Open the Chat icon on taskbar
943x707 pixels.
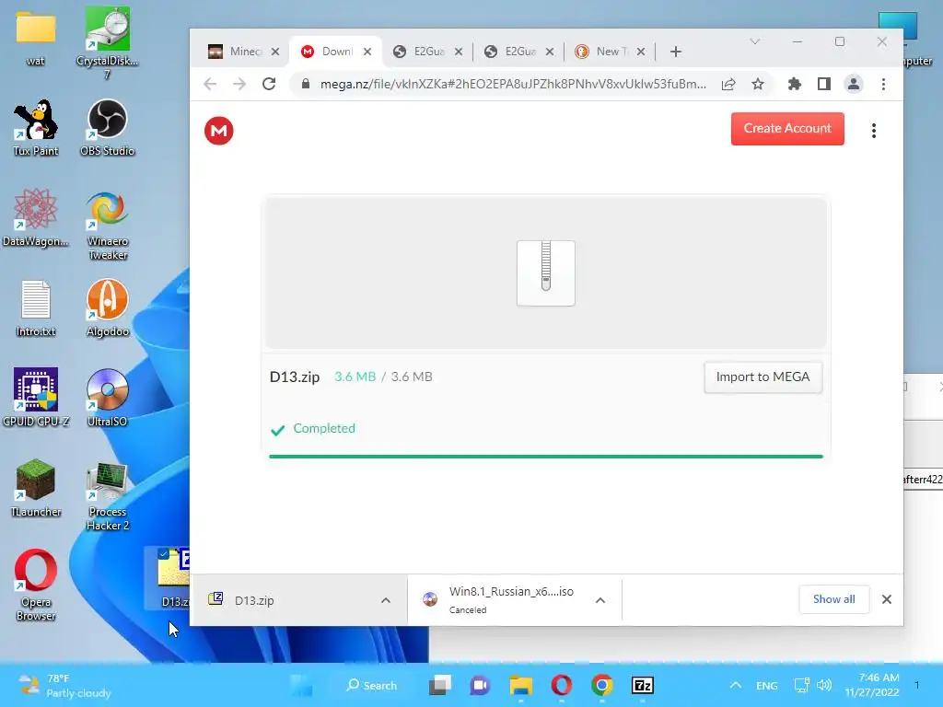(x=480, y=685)
